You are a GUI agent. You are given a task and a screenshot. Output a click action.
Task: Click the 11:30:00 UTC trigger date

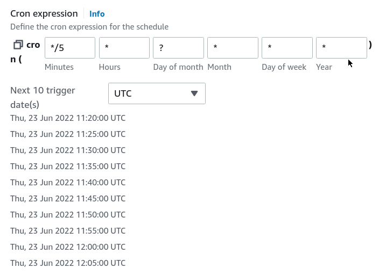click(68, 150)
